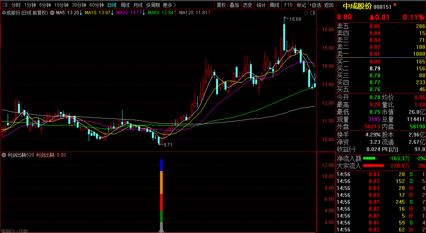Image resolution: width=426 pixels, height=233 pixels.
Task: Click the 9.71 low price flag marker
Action: pos(166,145)
